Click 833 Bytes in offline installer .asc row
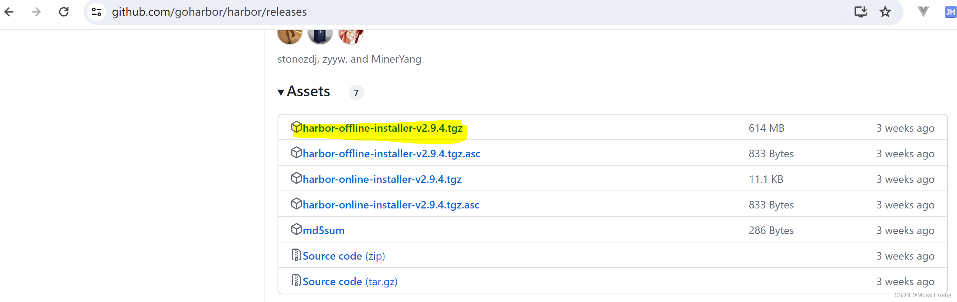The height and width of the screenshot is (302, 957). tap(771, 153)
